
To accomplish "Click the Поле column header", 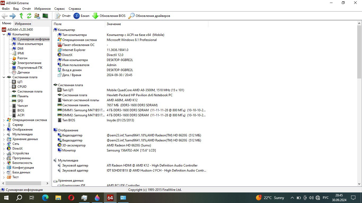I will (x=78, y=24).
